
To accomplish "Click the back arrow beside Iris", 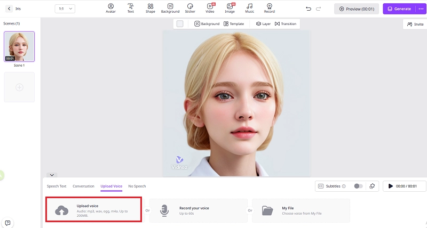I will click(9, 9).
